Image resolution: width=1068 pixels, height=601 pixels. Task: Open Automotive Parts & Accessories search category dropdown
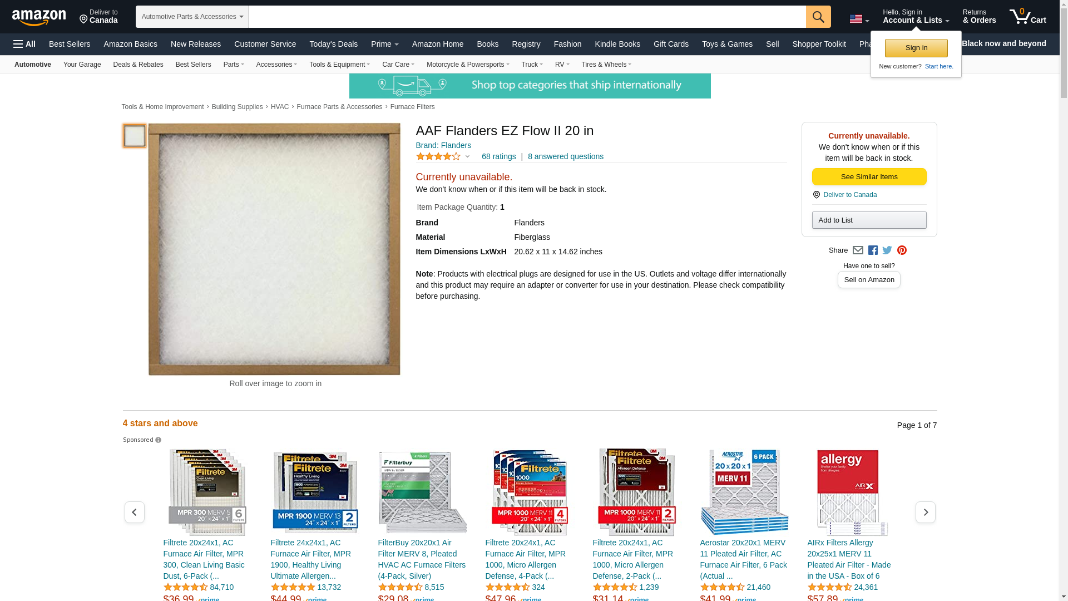pyautogui.click(x=192, y=17)
